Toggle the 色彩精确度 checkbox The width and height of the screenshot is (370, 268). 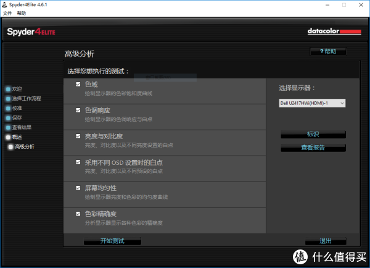78,214
